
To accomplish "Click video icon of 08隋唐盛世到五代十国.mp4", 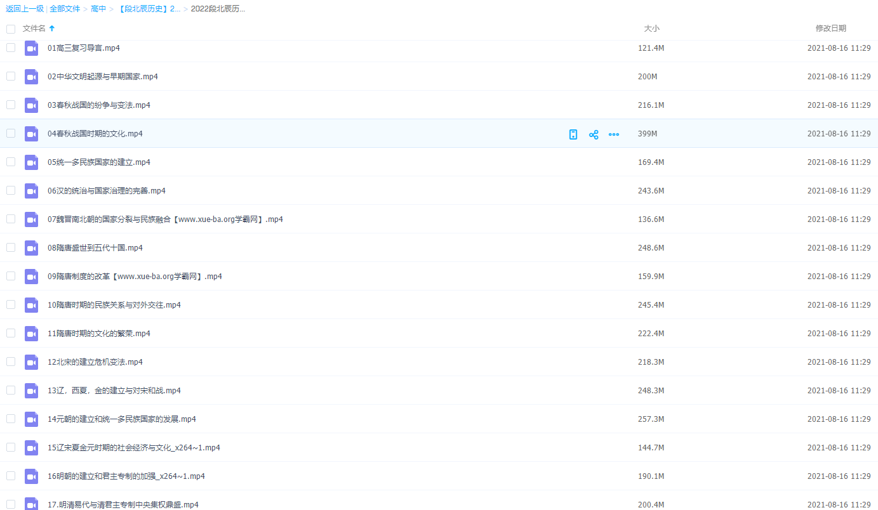I will tap(32, 248).
